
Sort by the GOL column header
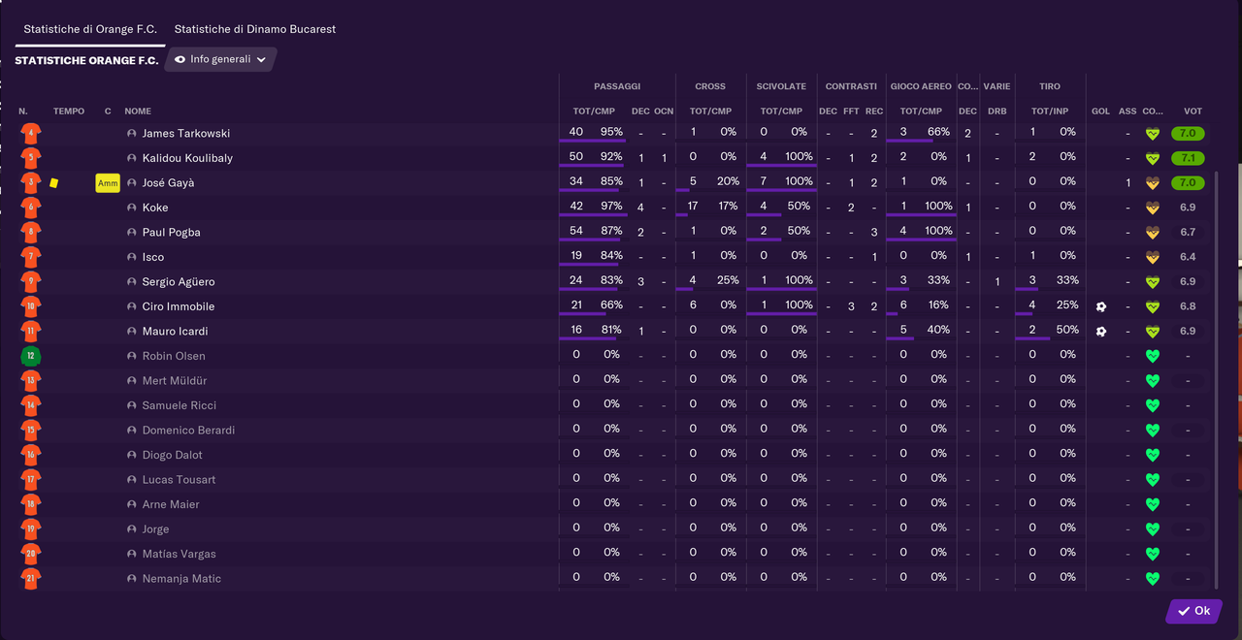(x=1100, y=112)
